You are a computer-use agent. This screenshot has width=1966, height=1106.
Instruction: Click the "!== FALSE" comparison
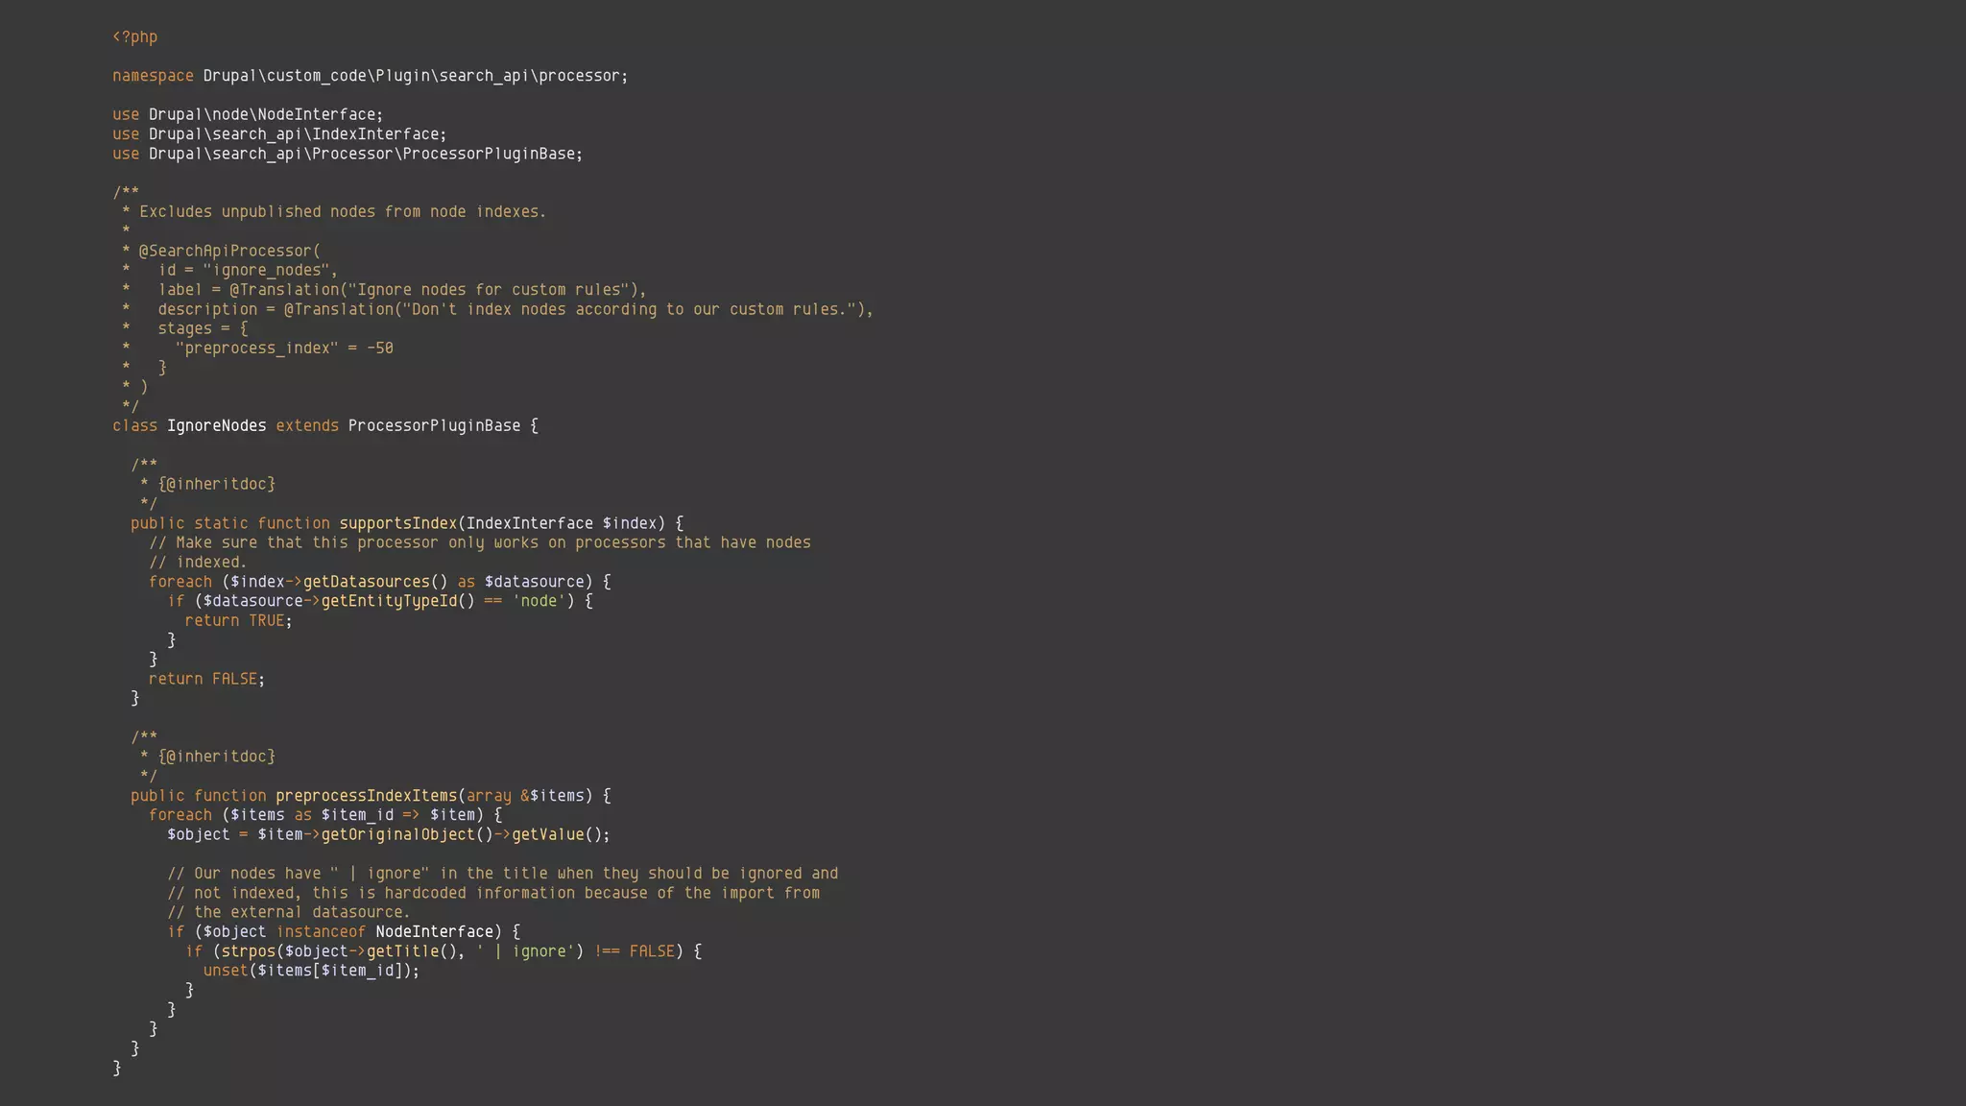pos(635,951)
